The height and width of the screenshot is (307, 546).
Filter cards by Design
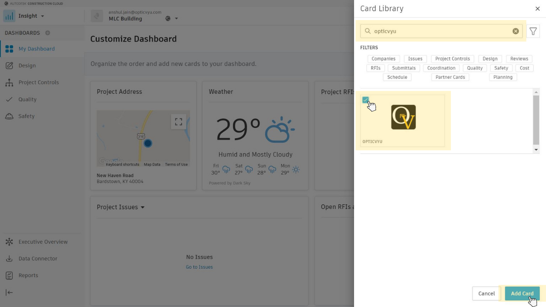[490, 59]
